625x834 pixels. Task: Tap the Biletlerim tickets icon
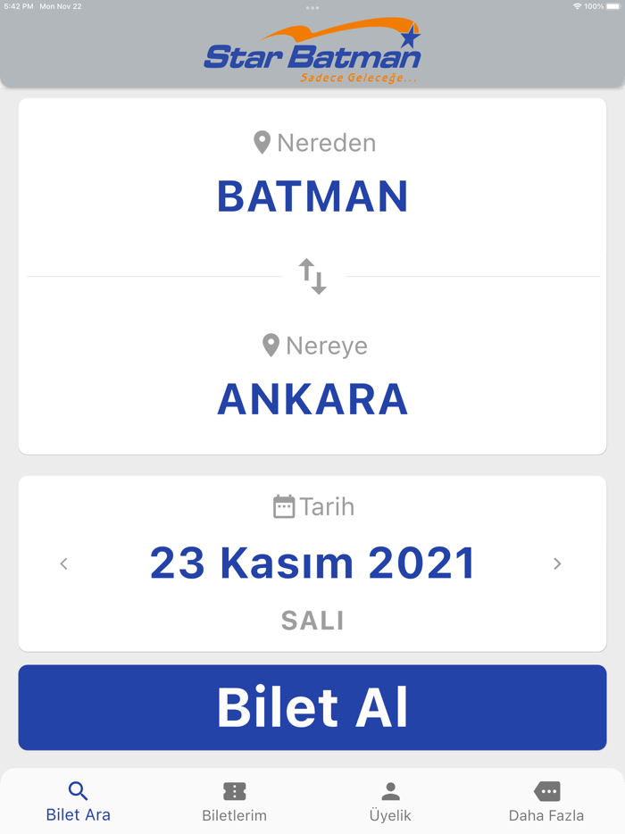coord(234,789)
